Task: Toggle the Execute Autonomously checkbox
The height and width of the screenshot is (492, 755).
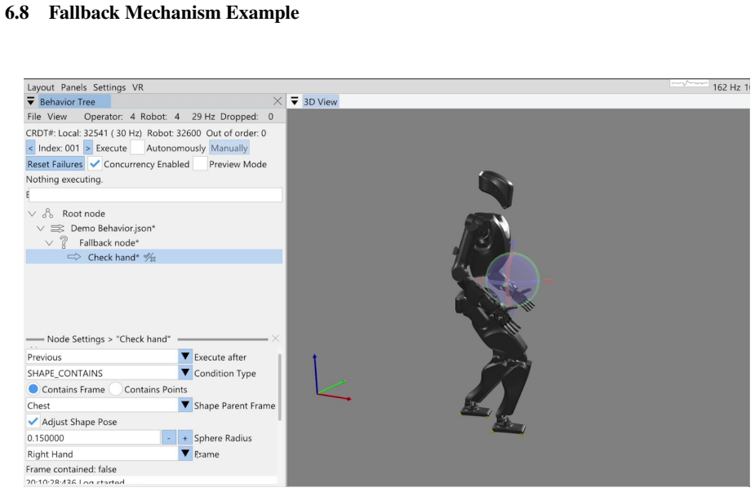Action: (137, 148)
